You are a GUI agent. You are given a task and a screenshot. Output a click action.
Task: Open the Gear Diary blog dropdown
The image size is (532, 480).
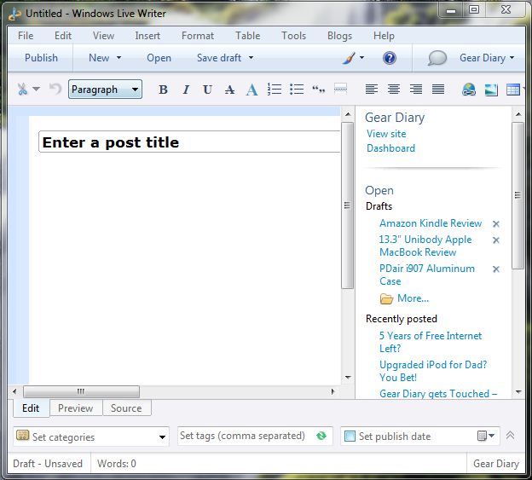click(x=487, y=58)
